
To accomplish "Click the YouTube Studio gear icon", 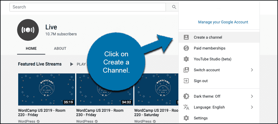I will pyautogui.click(x=186, y=59).
